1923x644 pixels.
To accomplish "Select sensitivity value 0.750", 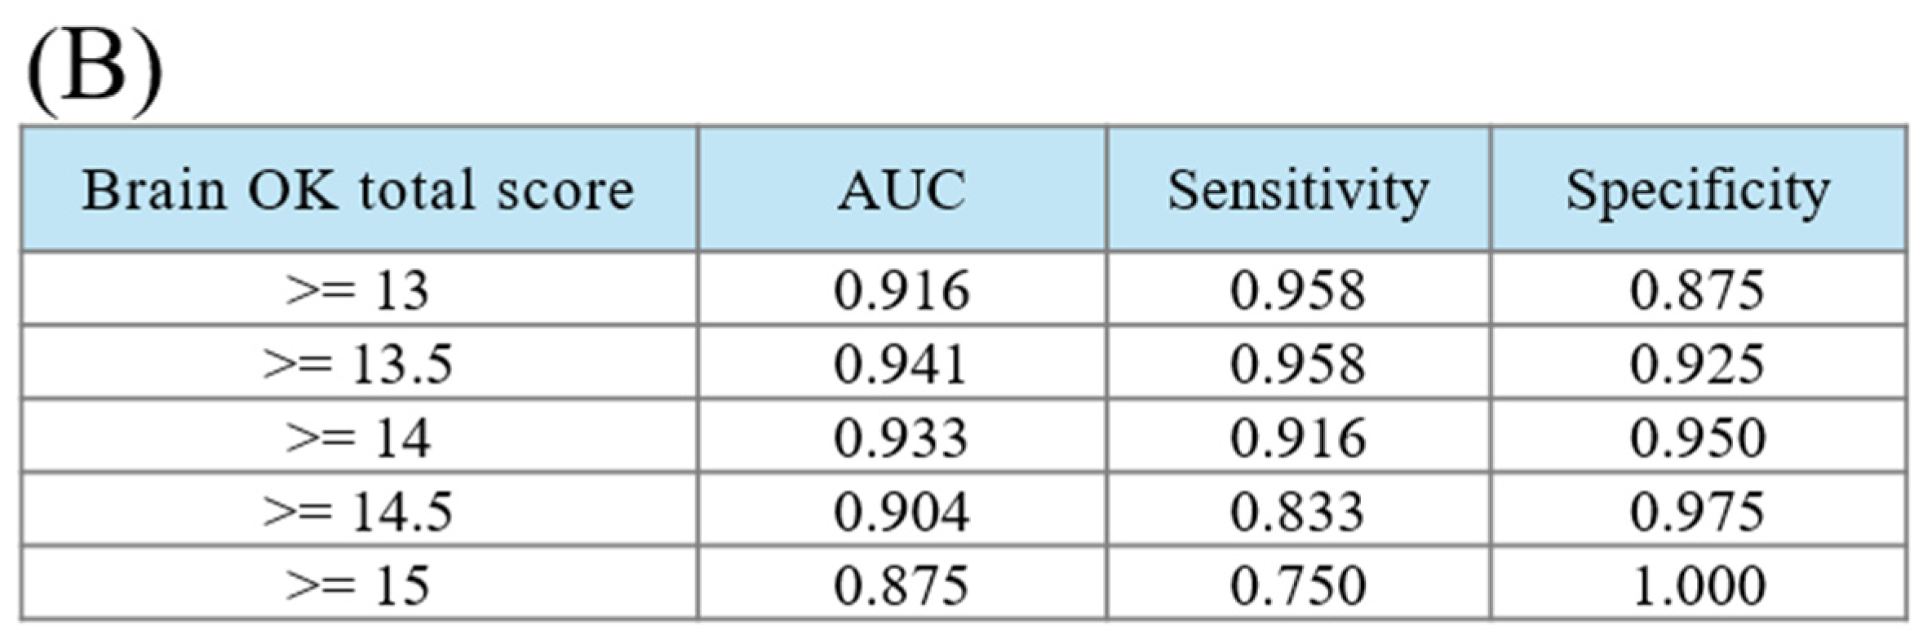I will (x=1297, y=585).
